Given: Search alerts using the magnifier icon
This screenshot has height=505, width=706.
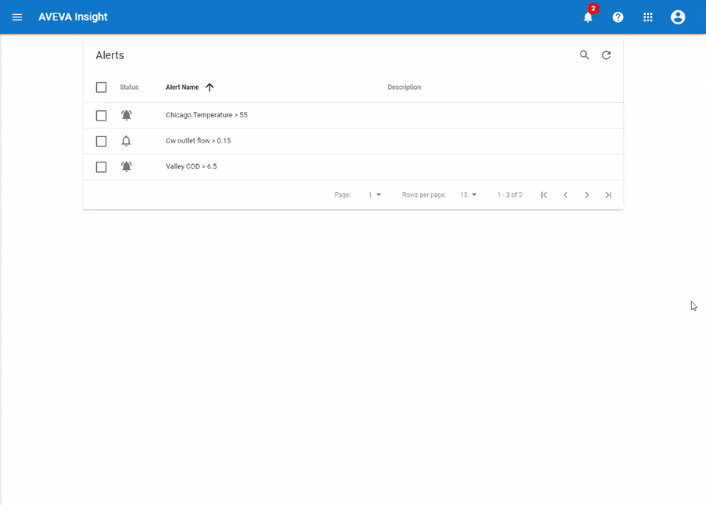Looking at the screenshot, I should [x=584, y=55].
